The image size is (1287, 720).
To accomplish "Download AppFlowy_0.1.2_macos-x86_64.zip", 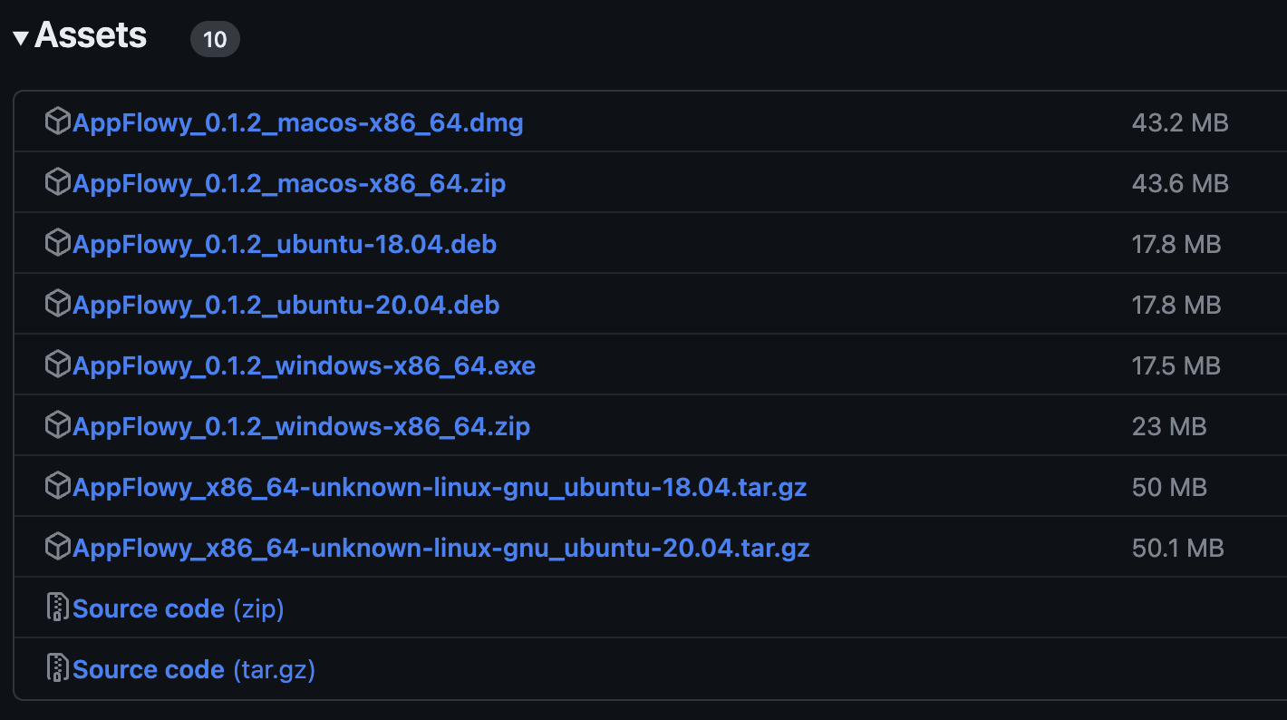I will click(x=289, y=183).
